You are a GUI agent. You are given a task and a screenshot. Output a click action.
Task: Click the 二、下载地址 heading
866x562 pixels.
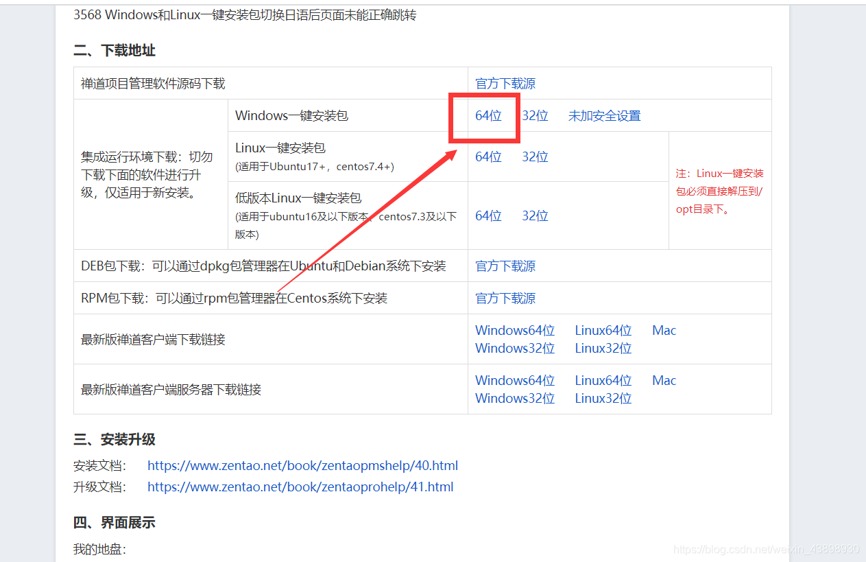[x=115, y=51]
